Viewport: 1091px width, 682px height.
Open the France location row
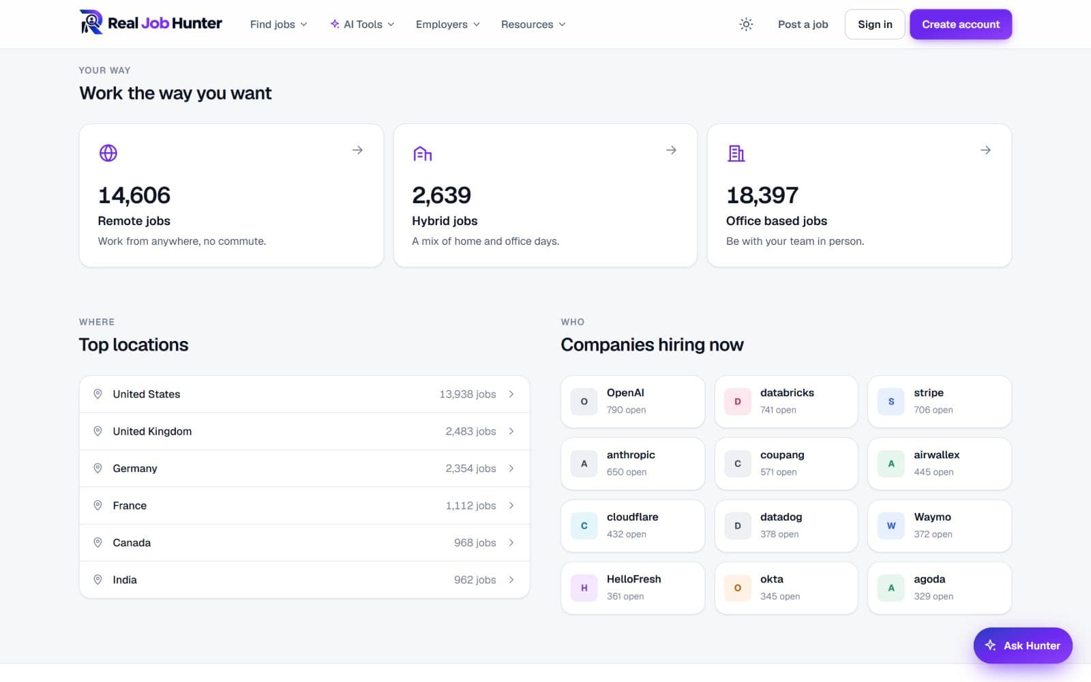click(304, 505)
